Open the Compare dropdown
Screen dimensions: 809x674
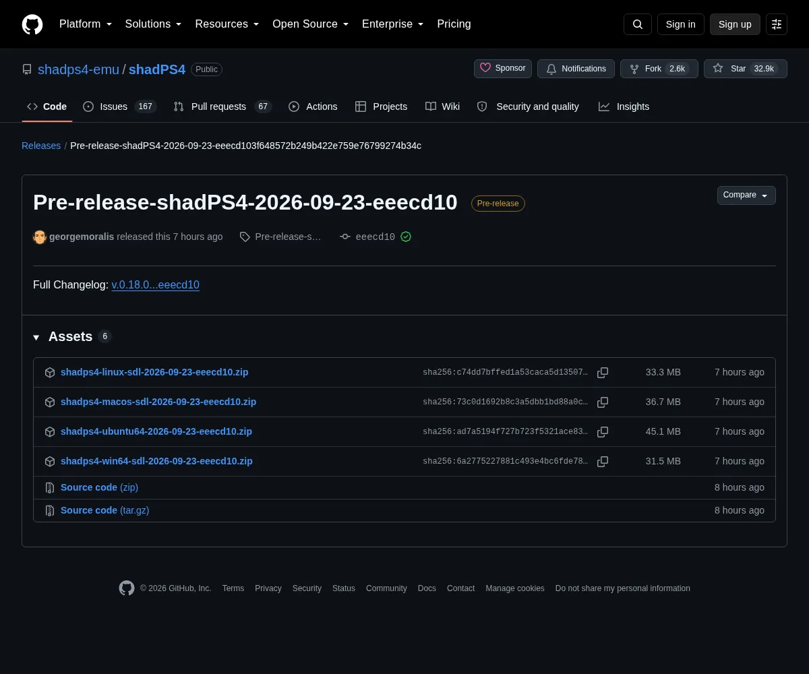tap(746, 195)
